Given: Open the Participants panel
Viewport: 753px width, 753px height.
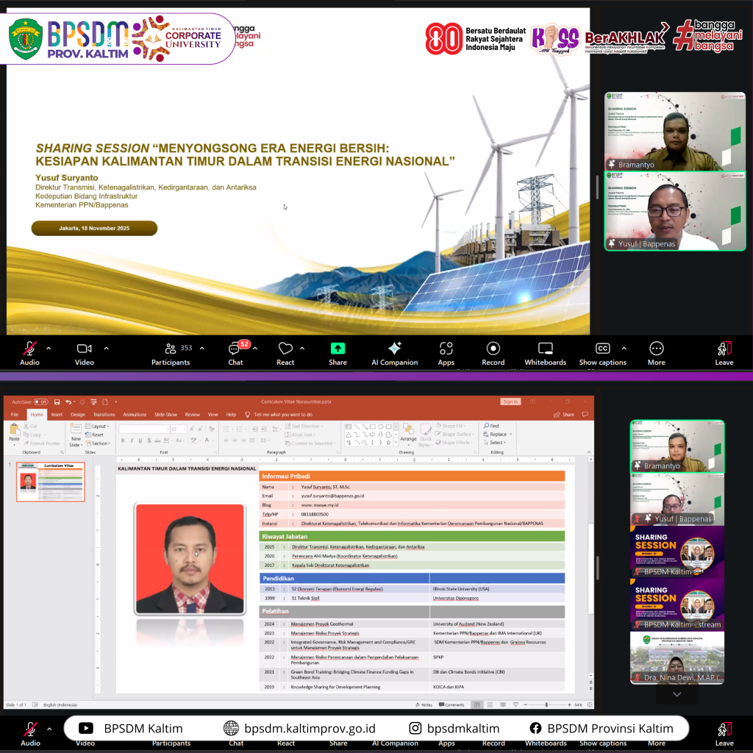Looking at the screenshot, I should [171, 349].
